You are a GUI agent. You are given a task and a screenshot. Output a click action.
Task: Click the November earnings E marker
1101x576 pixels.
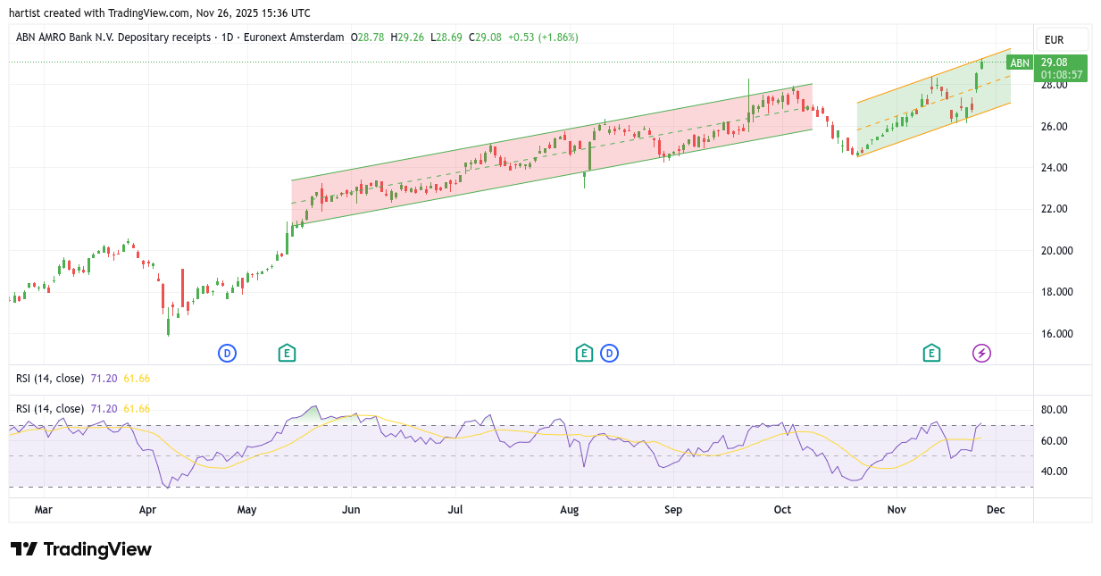point(931,354)
